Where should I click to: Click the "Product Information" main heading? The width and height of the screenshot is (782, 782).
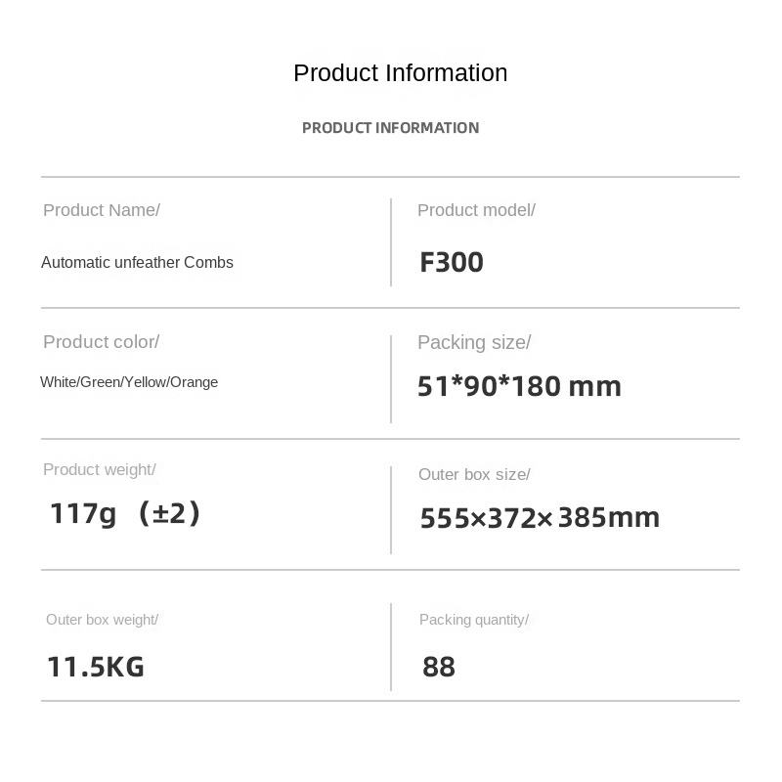point(400,73)
